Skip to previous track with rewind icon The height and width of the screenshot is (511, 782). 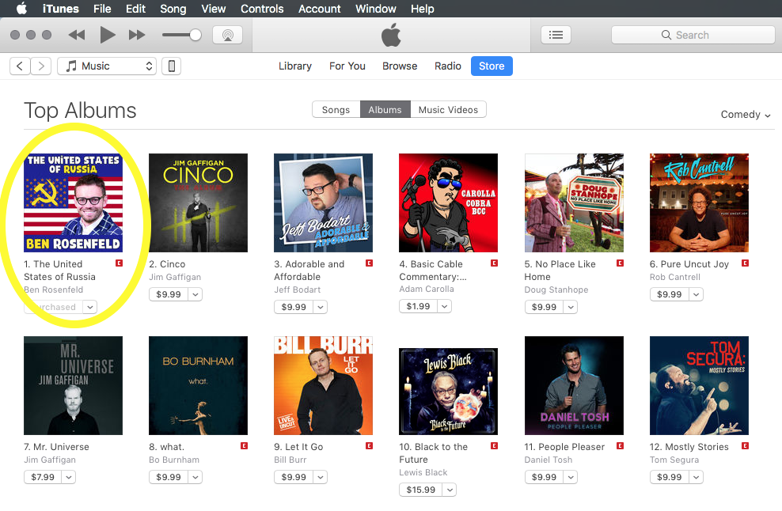tap(76, 35)
